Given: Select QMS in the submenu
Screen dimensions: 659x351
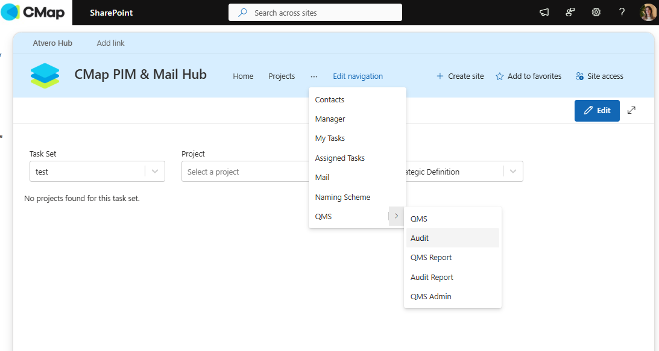Looking at the screenshot, I should (418, 219).
